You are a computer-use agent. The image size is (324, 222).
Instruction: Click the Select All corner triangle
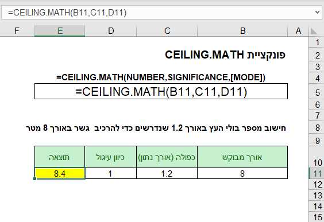[x=314, y=32]
